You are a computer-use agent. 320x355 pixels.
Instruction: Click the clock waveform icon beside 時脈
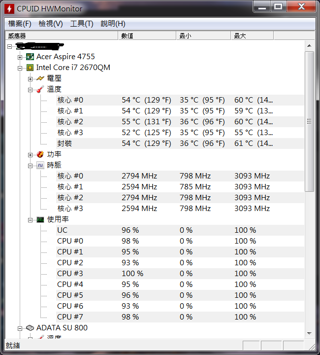(x=40, y=165)
